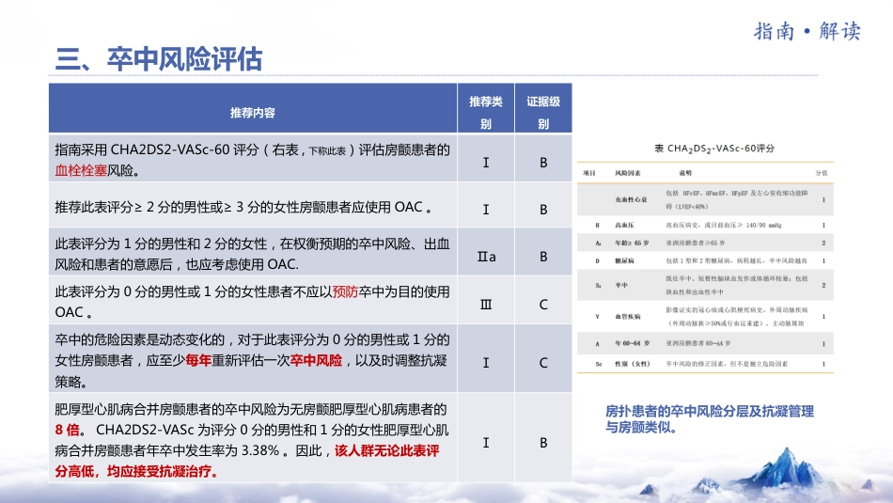Image resolution: width=893 pixels, height=503 pixels.
Task: Click the '年龄≥ 65 岁' risk factor
Action: (x=632, y=243)
